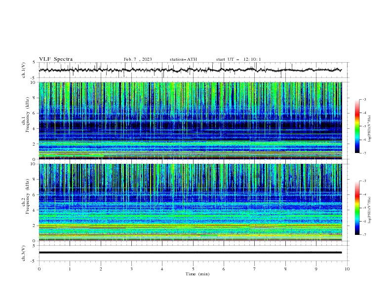The image size is (391, 302).
Task: Select the date text "Feb. 7 , 2023"
Action: [x=138, y=59]
